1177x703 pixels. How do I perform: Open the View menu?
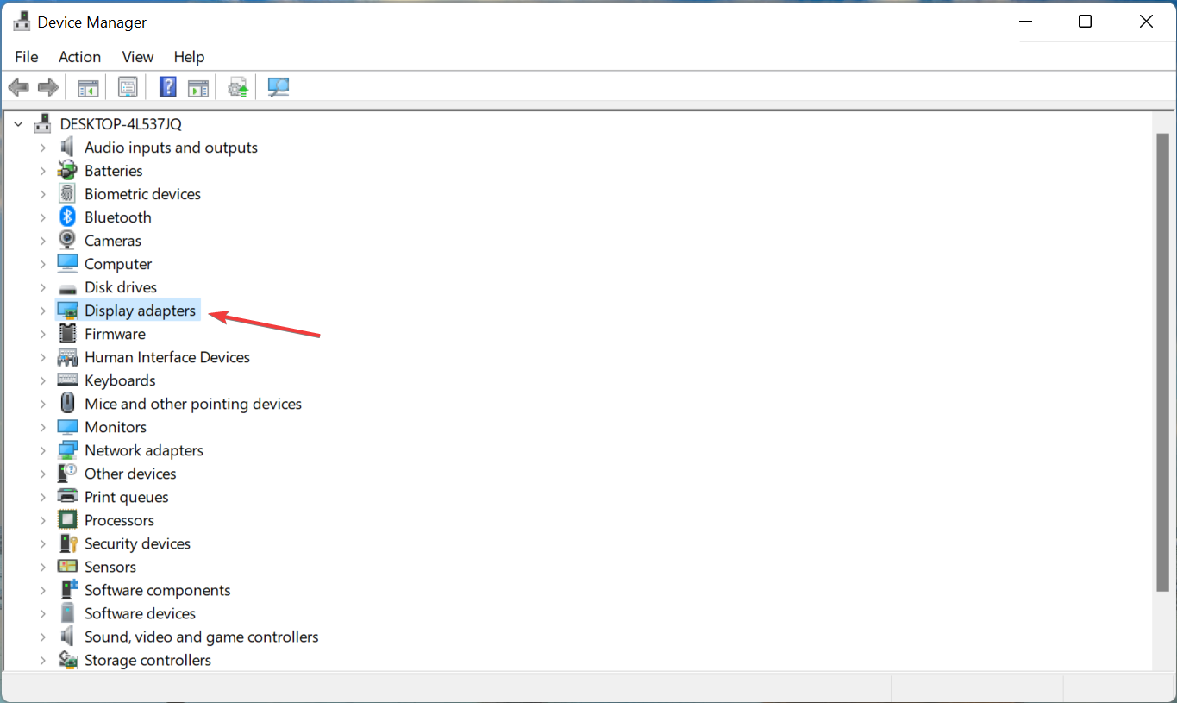[137, 57]
